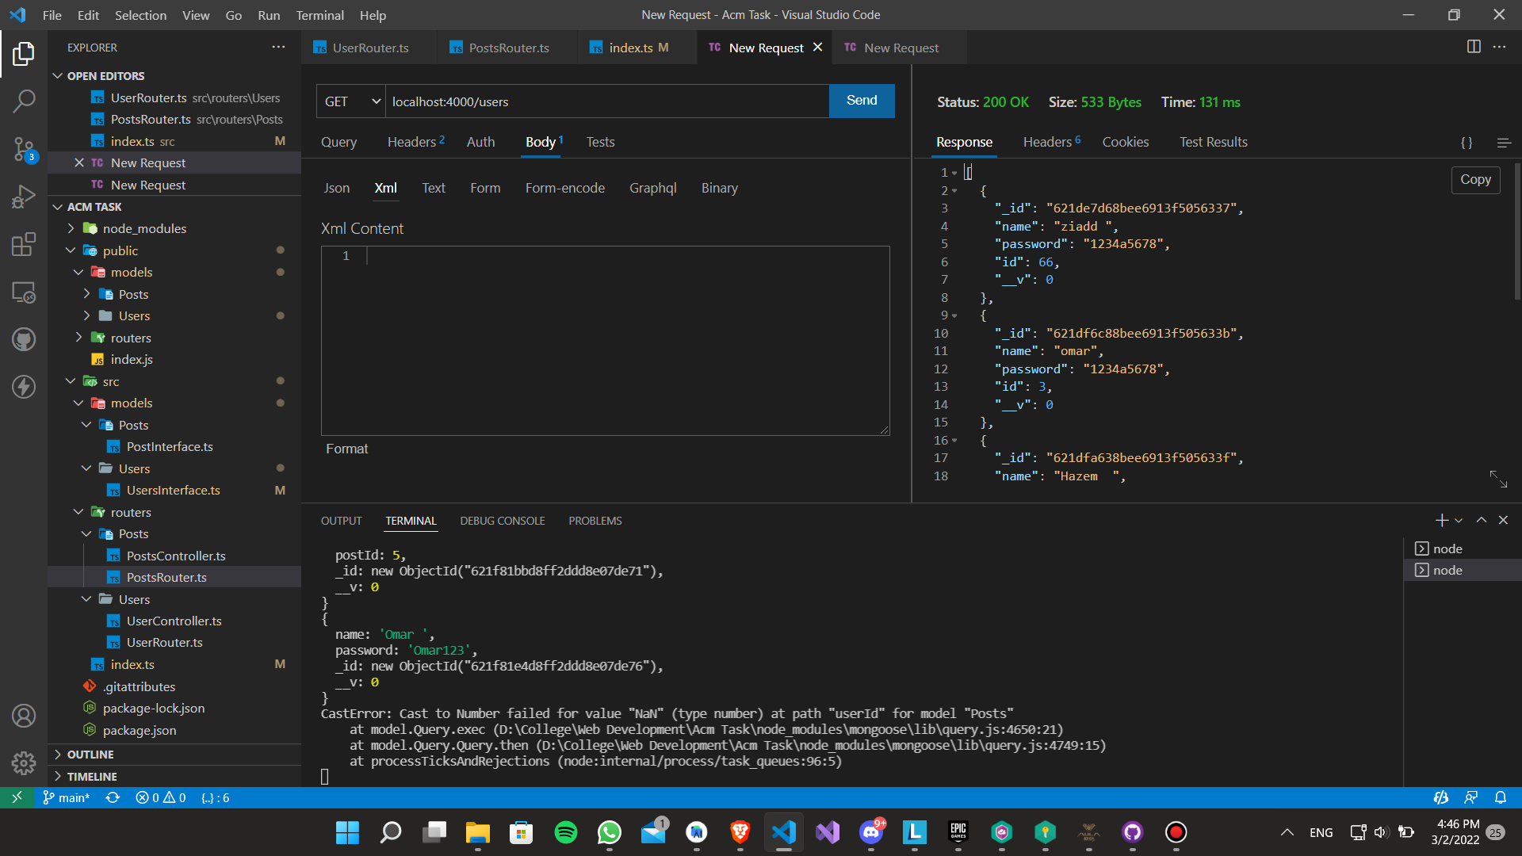Open Source Control showing 3 pending changes
1522x856 pixels.
coord(24,149)
